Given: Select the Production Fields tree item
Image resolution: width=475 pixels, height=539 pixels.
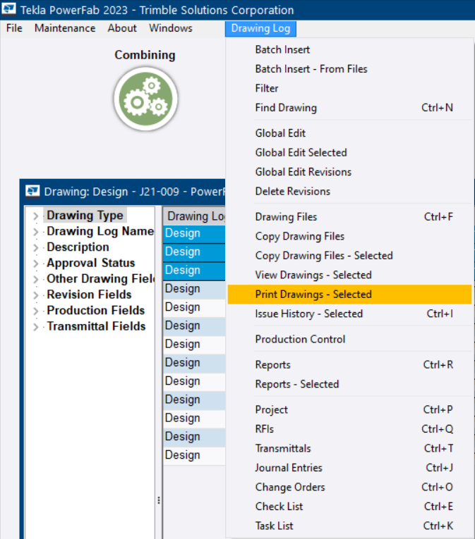Looking at the screenshot, I should point(95,311).
